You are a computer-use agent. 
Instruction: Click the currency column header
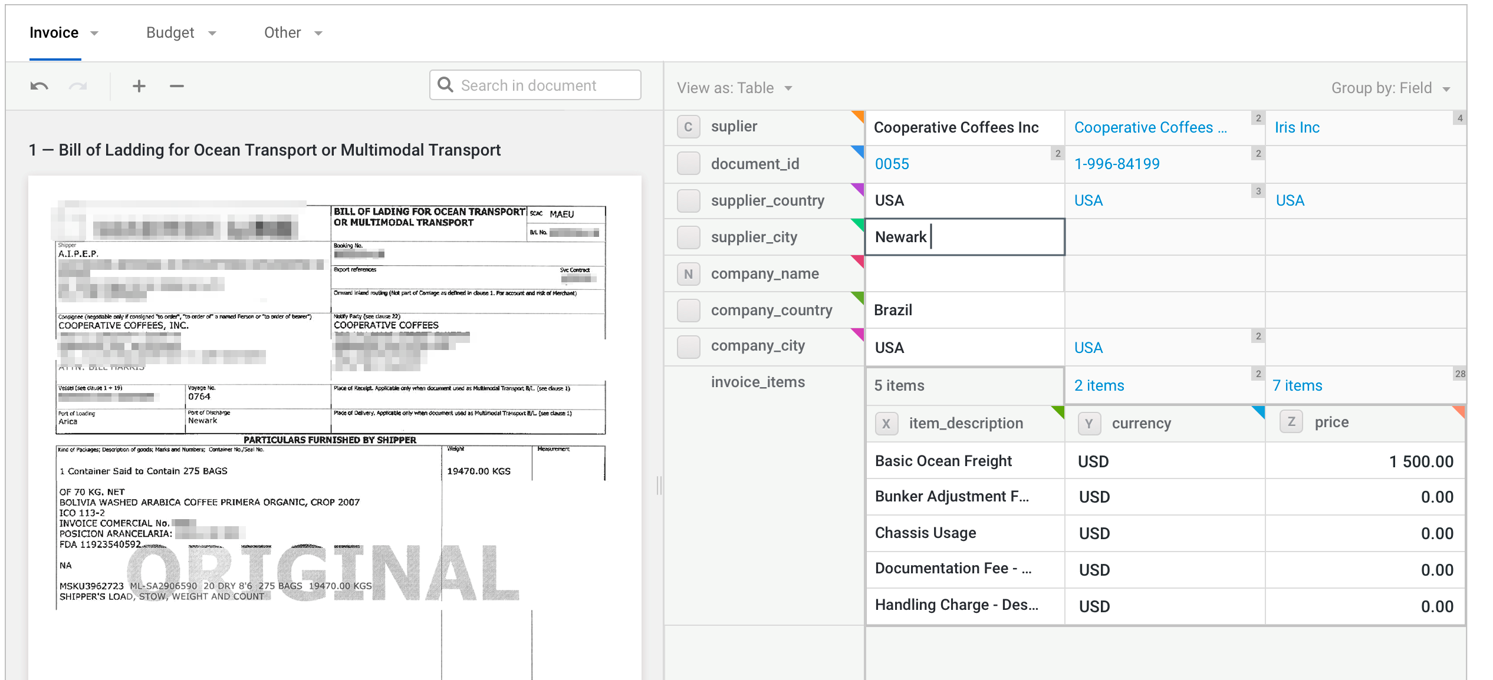click(1165, 423)
